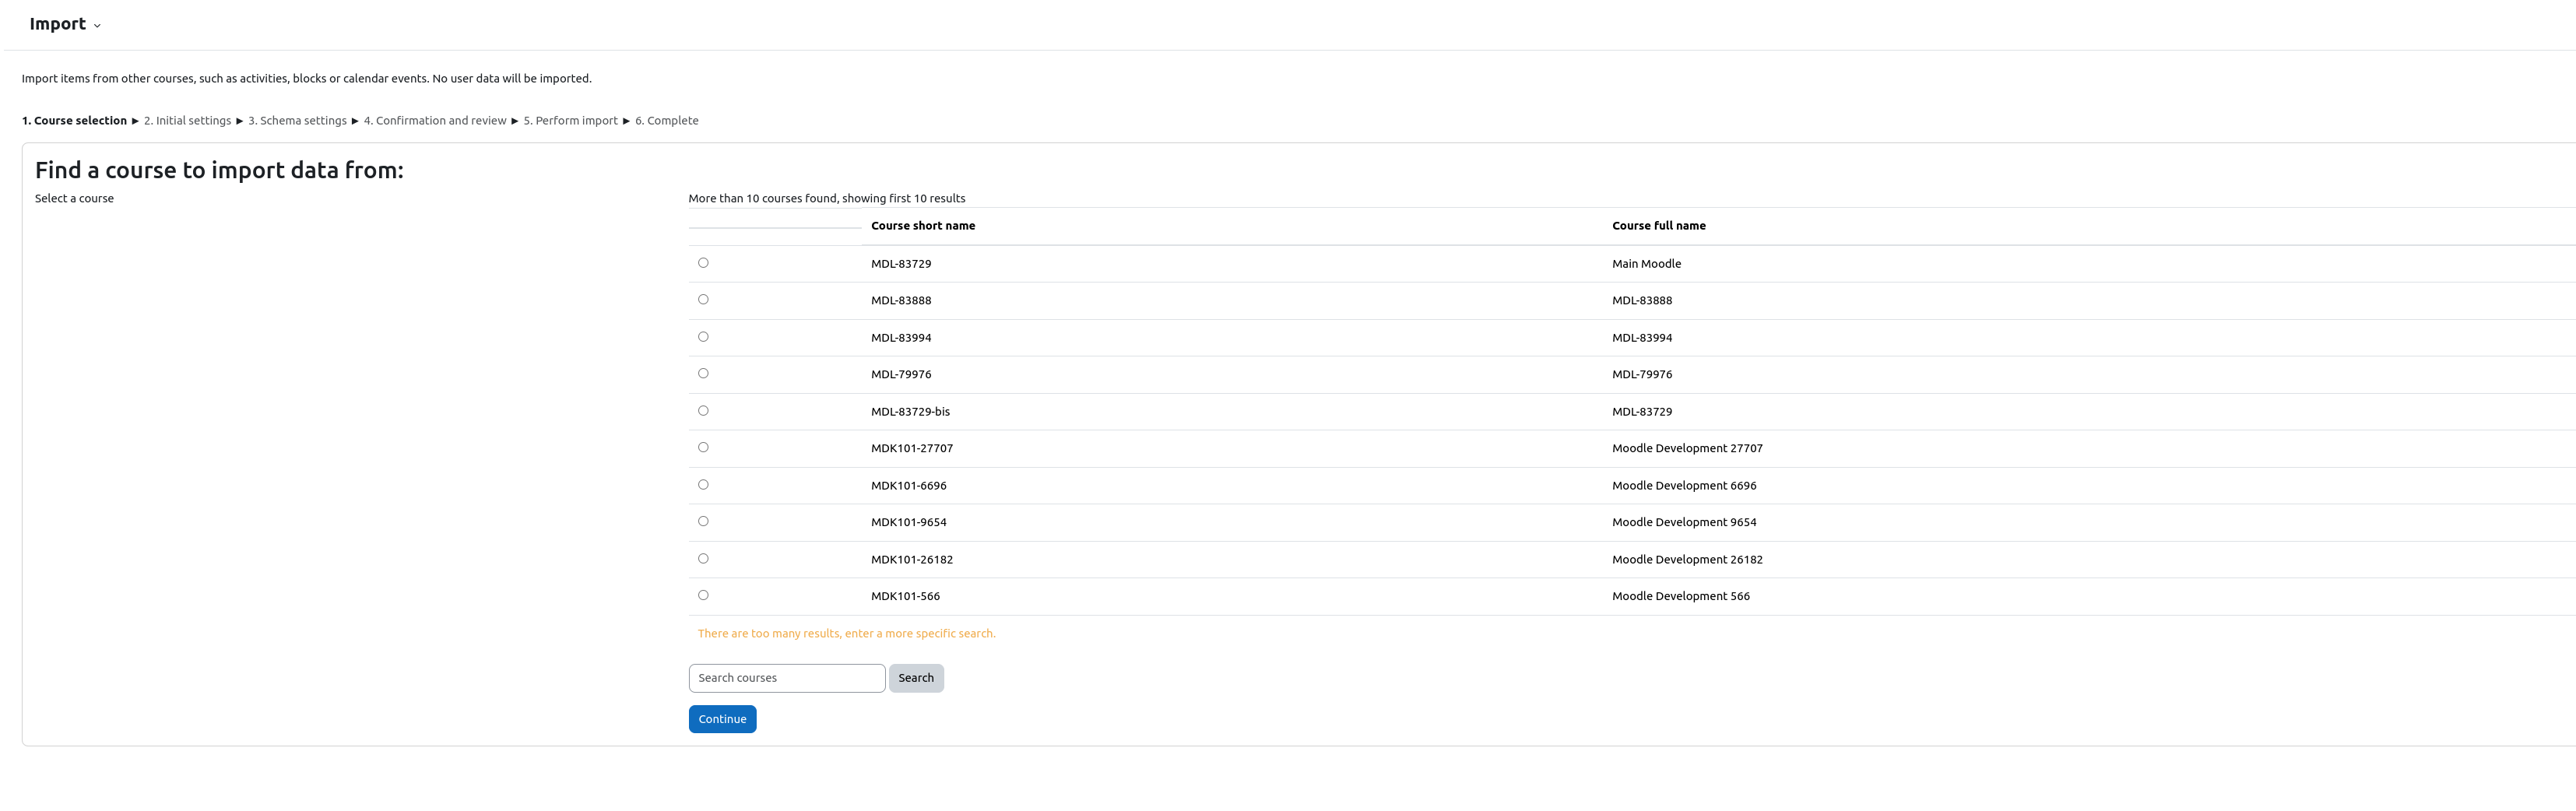Click Moodle Development 566 full name
The height and width of the screenshot is (811, 2576).
click(x=1681, y=597)
